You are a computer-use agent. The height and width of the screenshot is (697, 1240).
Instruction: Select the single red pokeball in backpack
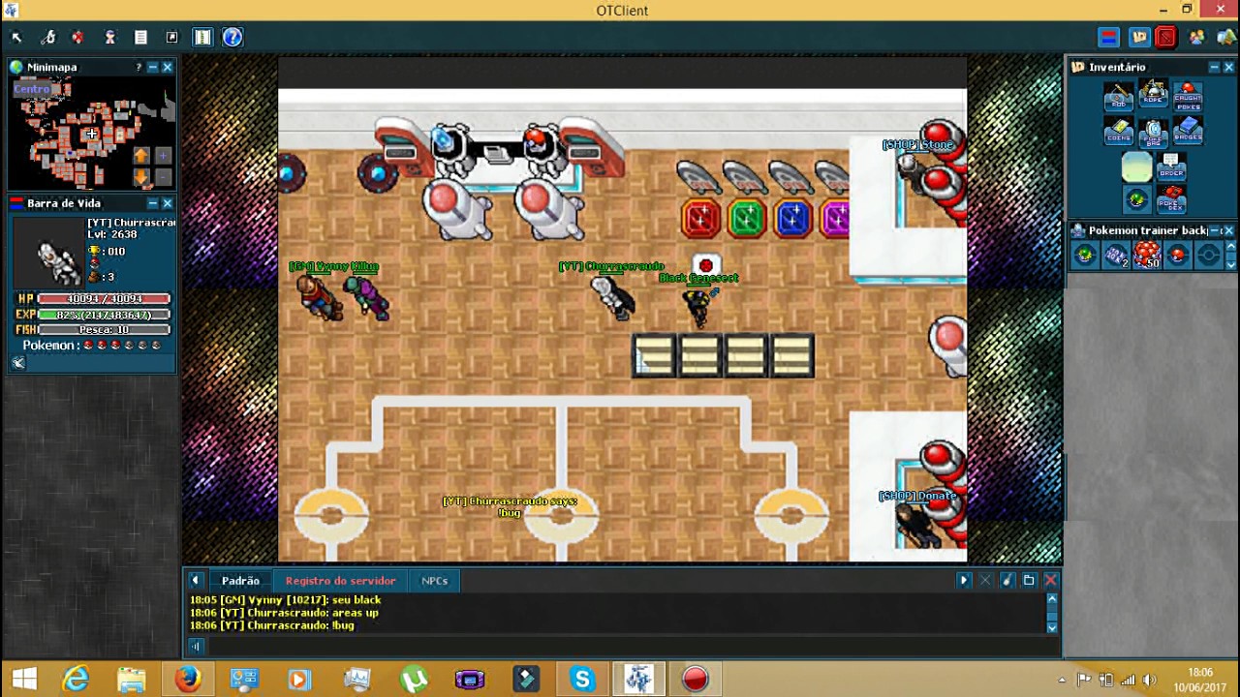[1178, 255]
